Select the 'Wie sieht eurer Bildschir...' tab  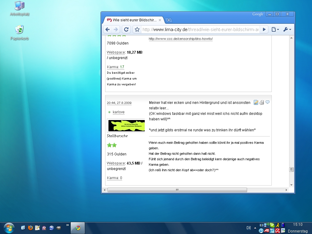click(133, 20)
